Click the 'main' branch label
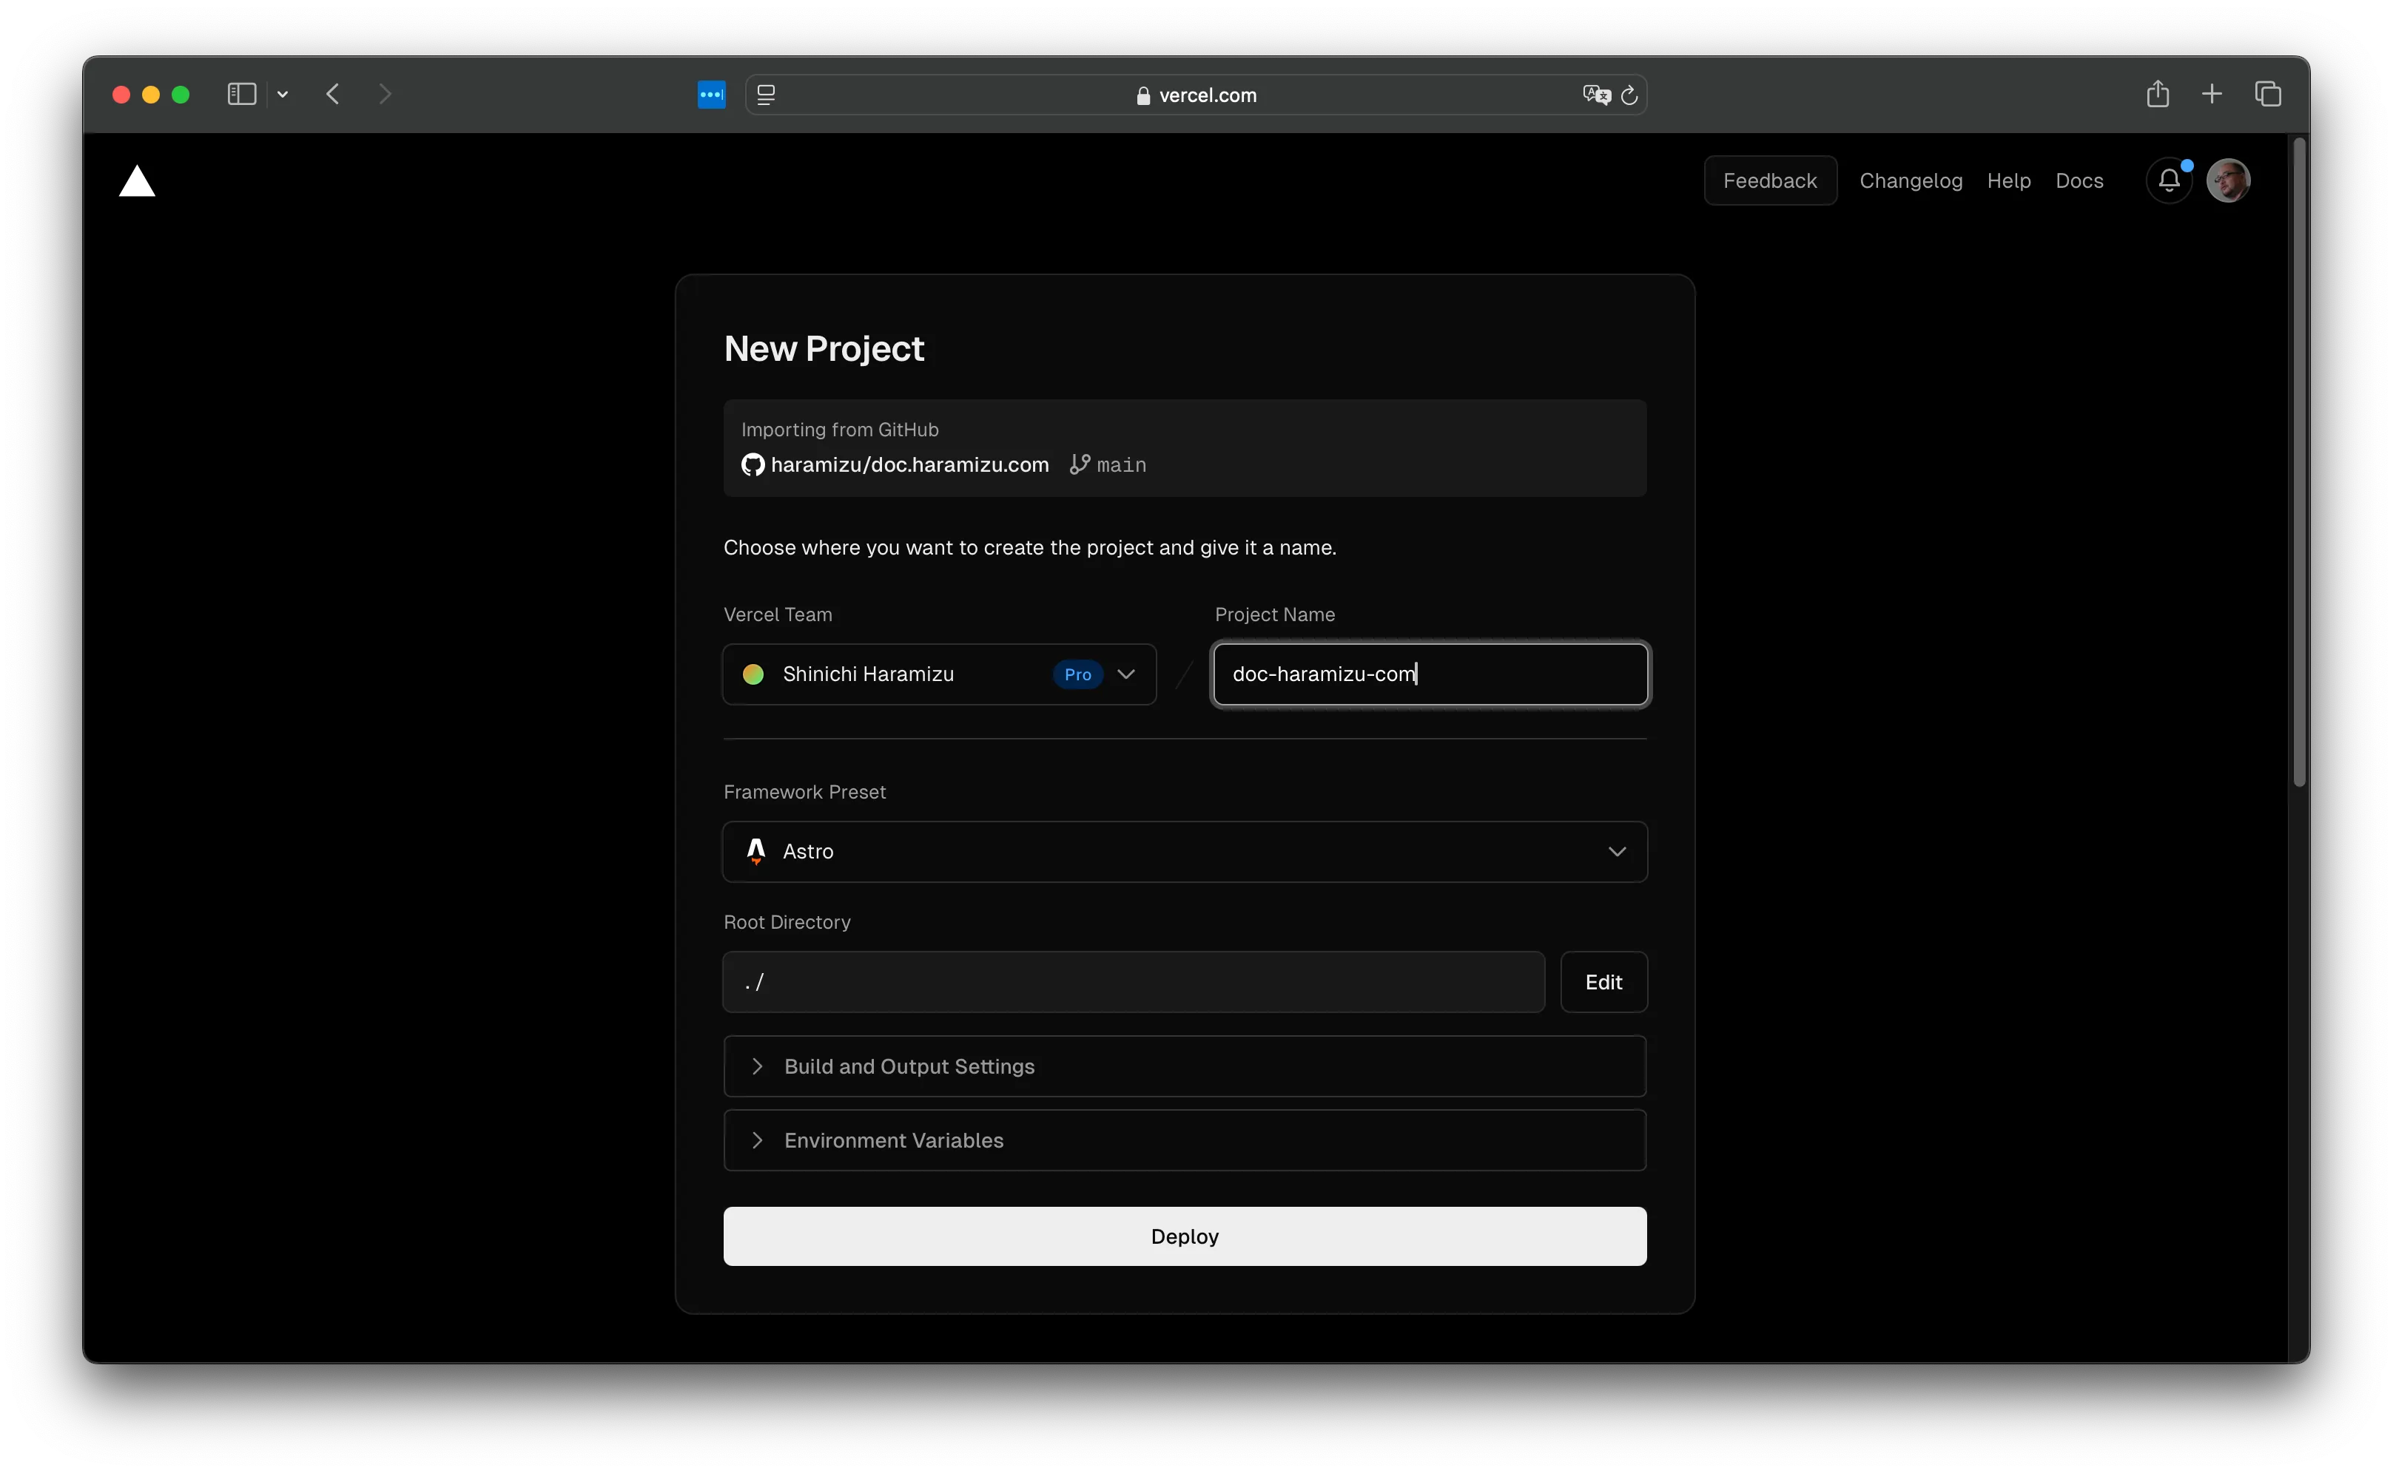 pyautogui.click(x=1121, y=466)
